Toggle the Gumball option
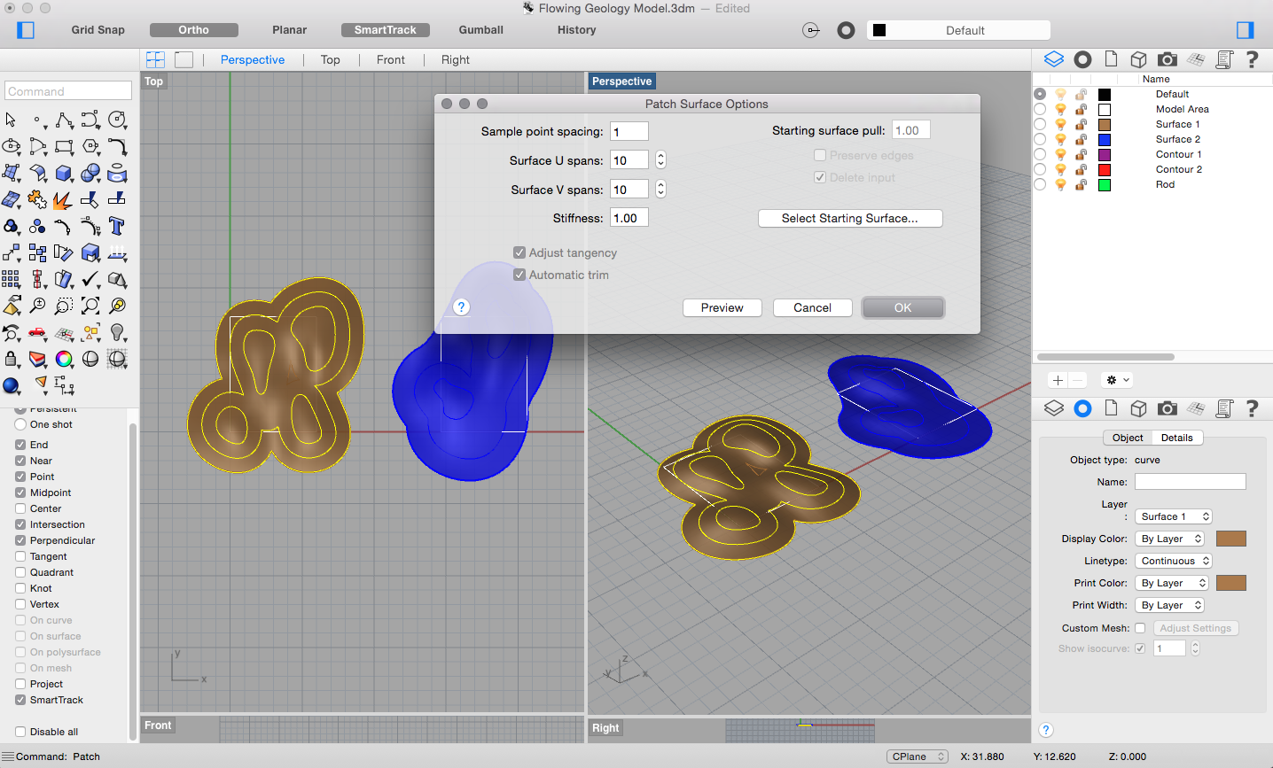The height and width of the screenshot is (768, 1273). coord(481,29)
